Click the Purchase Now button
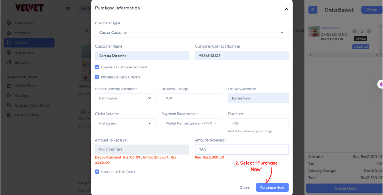Screen dimensions: 383x195 [x=272, y=187]
